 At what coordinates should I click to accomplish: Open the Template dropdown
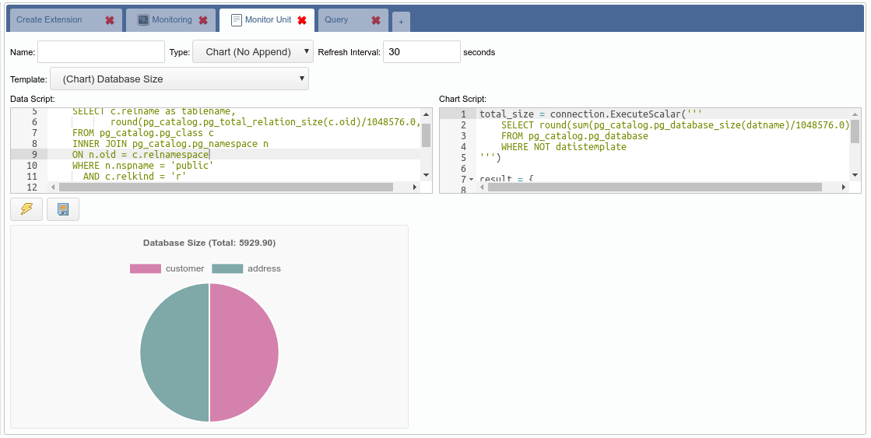click(x=179, y=79)
